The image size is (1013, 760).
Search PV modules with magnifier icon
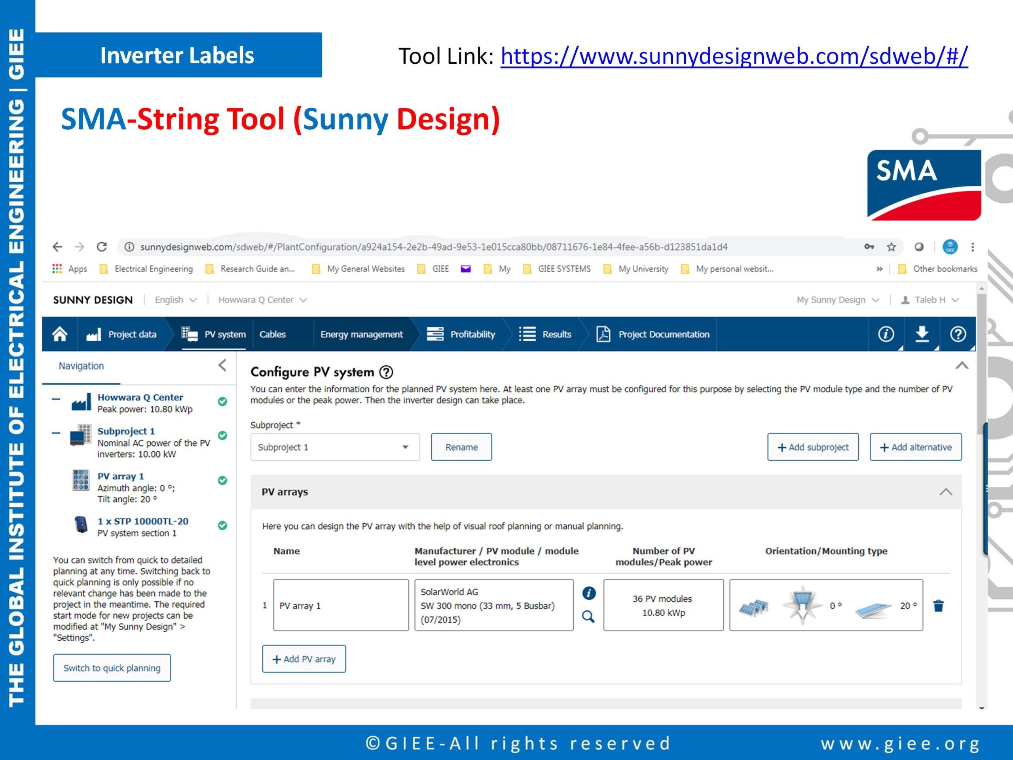[588, 617]
